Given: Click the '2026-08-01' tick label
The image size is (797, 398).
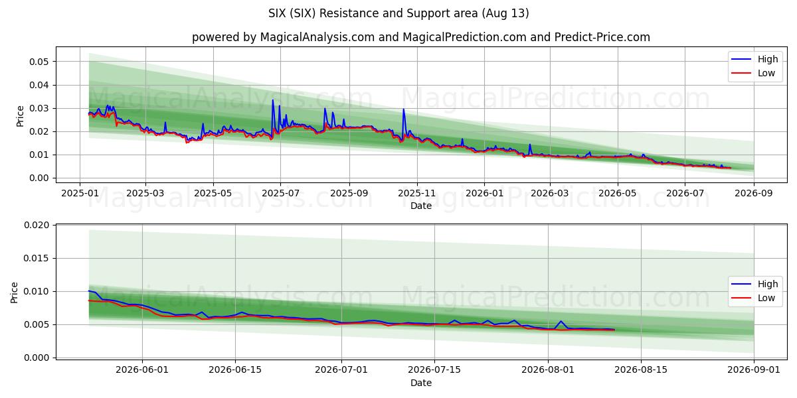Looking at the screenshot, I should coord(548,370).
